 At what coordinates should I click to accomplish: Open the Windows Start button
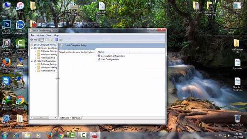(5, 136)
